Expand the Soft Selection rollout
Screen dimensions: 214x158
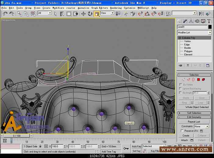tap(194, 113)
